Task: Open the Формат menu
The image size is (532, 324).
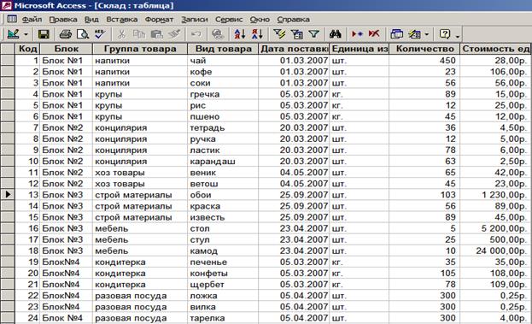Action: click(x=159, y=20)
